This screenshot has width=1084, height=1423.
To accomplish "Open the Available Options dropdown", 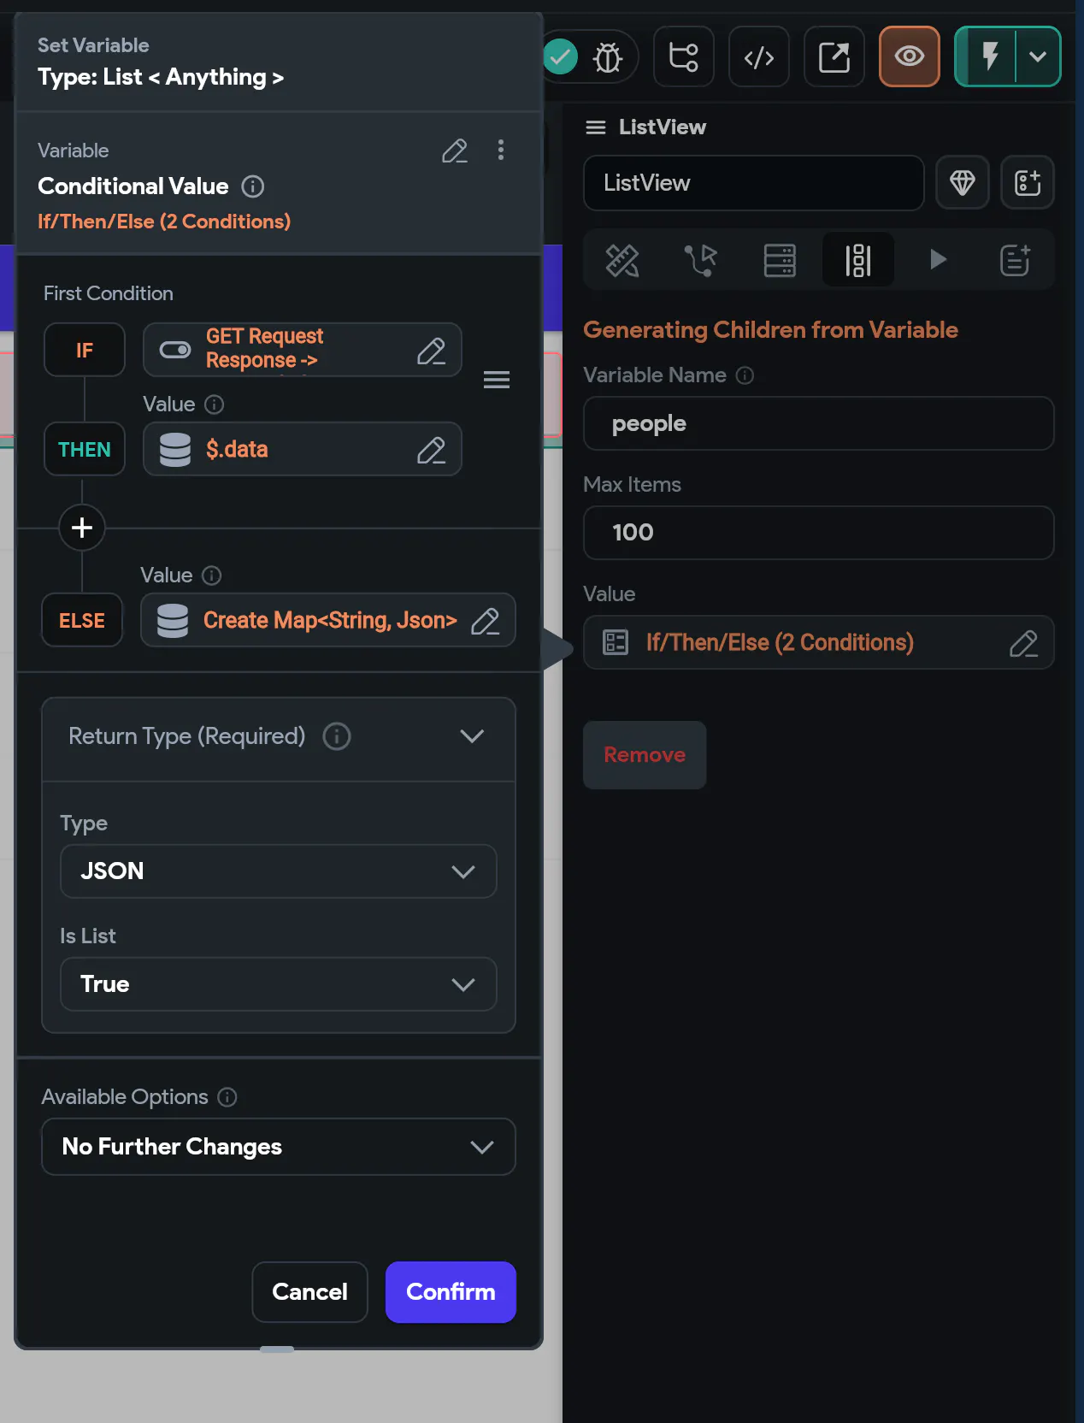I will pyautogui.click(x=278, y=1147).
